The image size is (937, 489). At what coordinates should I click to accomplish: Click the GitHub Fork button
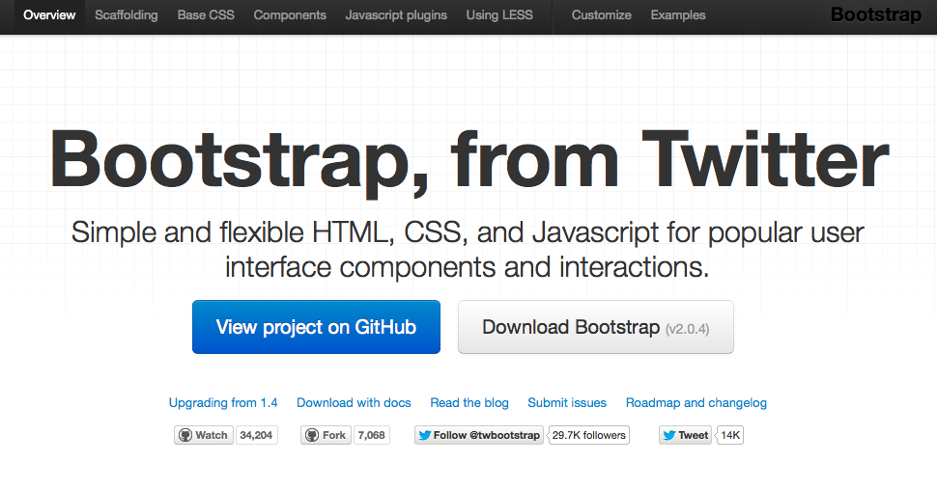point(326,435)
